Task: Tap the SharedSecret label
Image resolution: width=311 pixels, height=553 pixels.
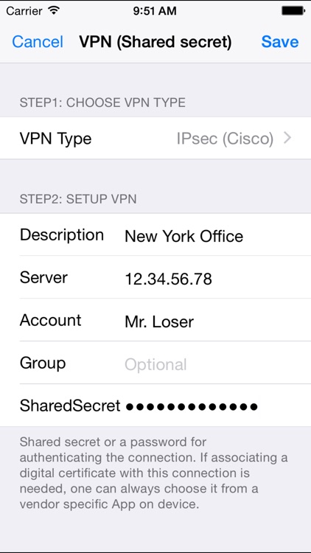Action: (70, 406)
